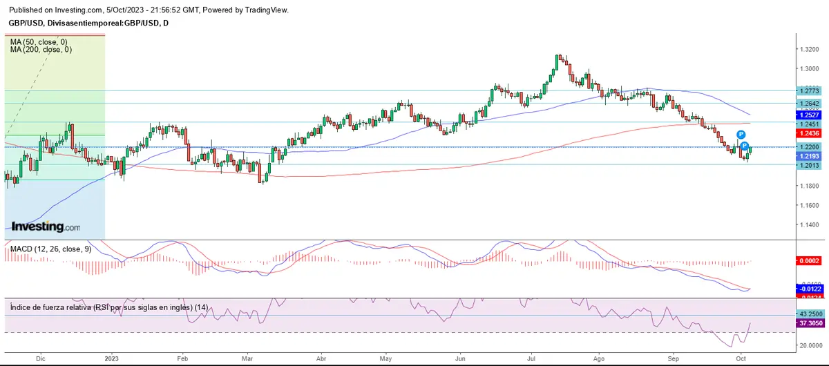Click the 43.2500 RSI level label
Screen dimensions: 829x366
[x=807, y=314]
